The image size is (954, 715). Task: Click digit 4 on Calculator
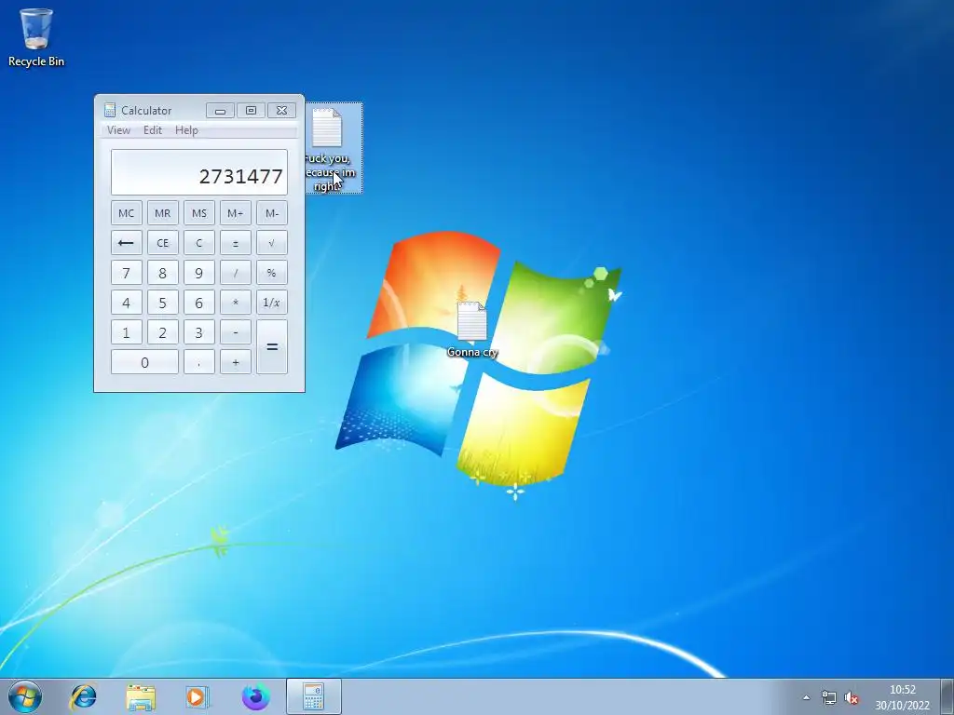[126, 303]
